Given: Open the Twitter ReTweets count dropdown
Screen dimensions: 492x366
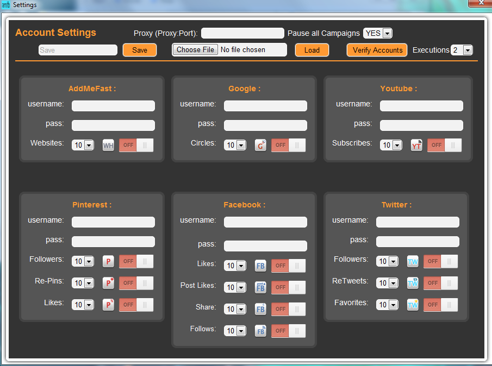Looking at the screenshot, I should click(387, 283).
